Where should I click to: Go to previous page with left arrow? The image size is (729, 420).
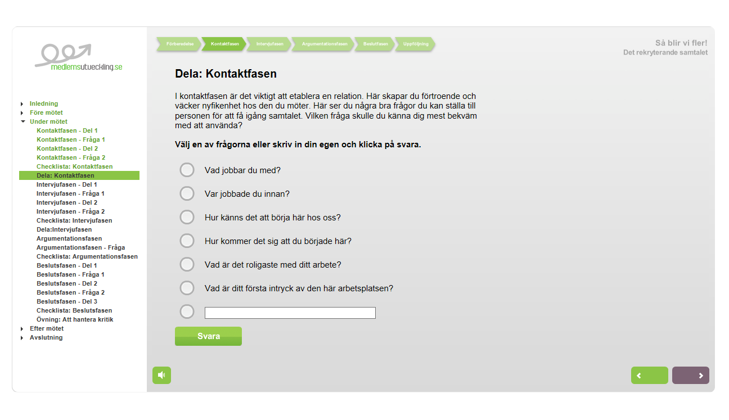[649, 375]
